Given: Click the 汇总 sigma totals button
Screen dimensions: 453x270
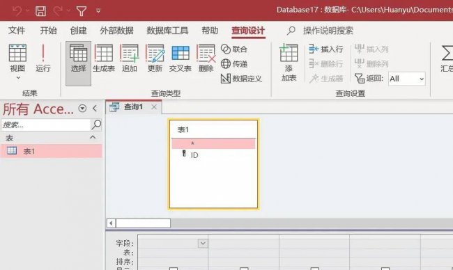Looking at the screenshot, I should [447, 58].
